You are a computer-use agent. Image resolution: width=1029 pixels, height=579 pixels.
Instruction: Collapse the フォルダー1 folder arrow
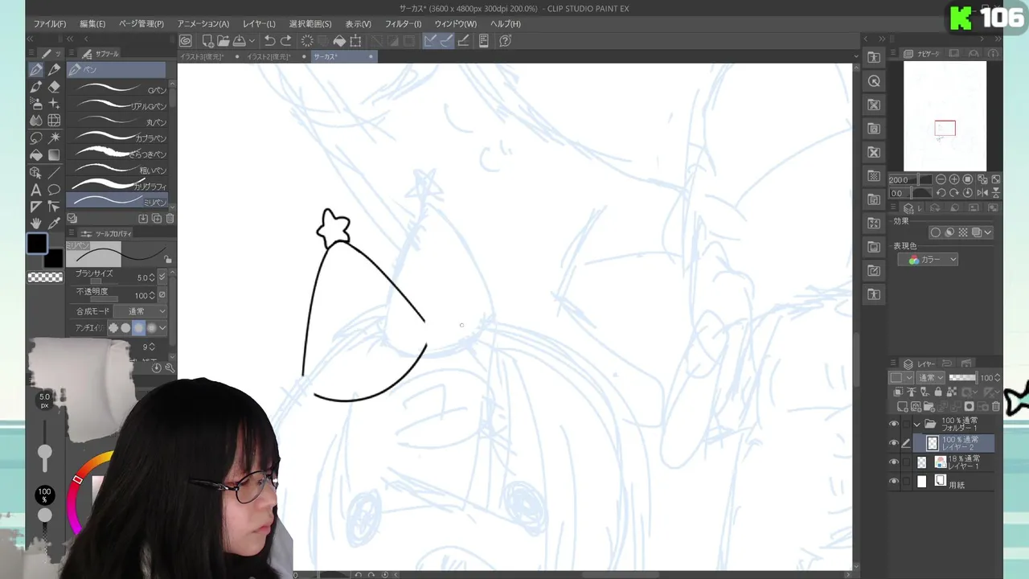[916, 424]
